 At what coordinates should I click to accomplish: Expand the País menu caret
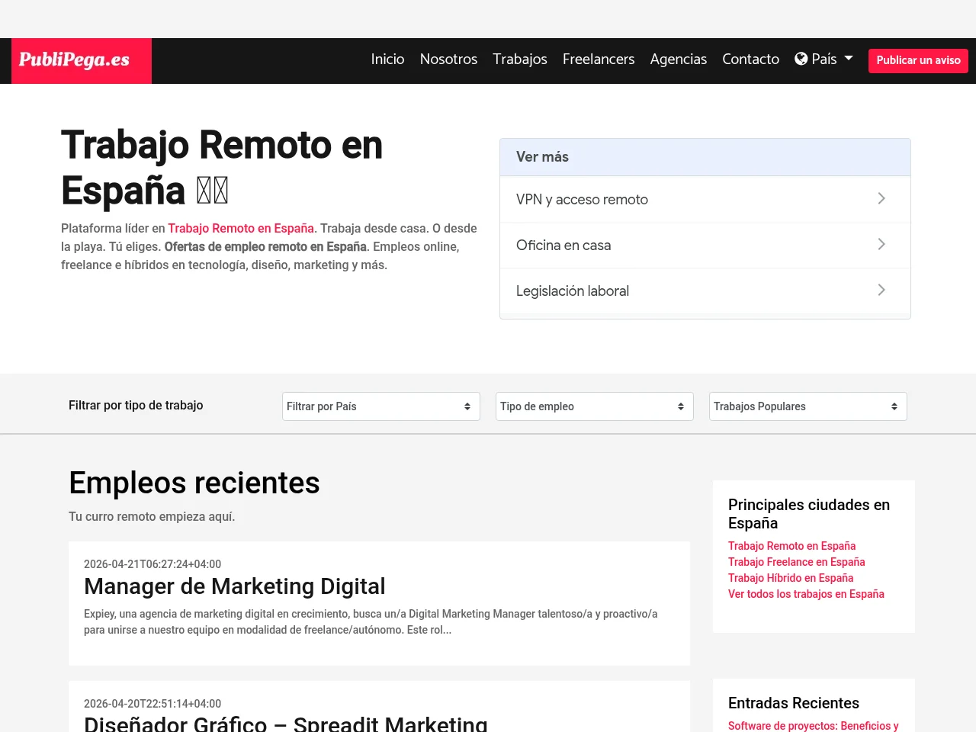849,59
